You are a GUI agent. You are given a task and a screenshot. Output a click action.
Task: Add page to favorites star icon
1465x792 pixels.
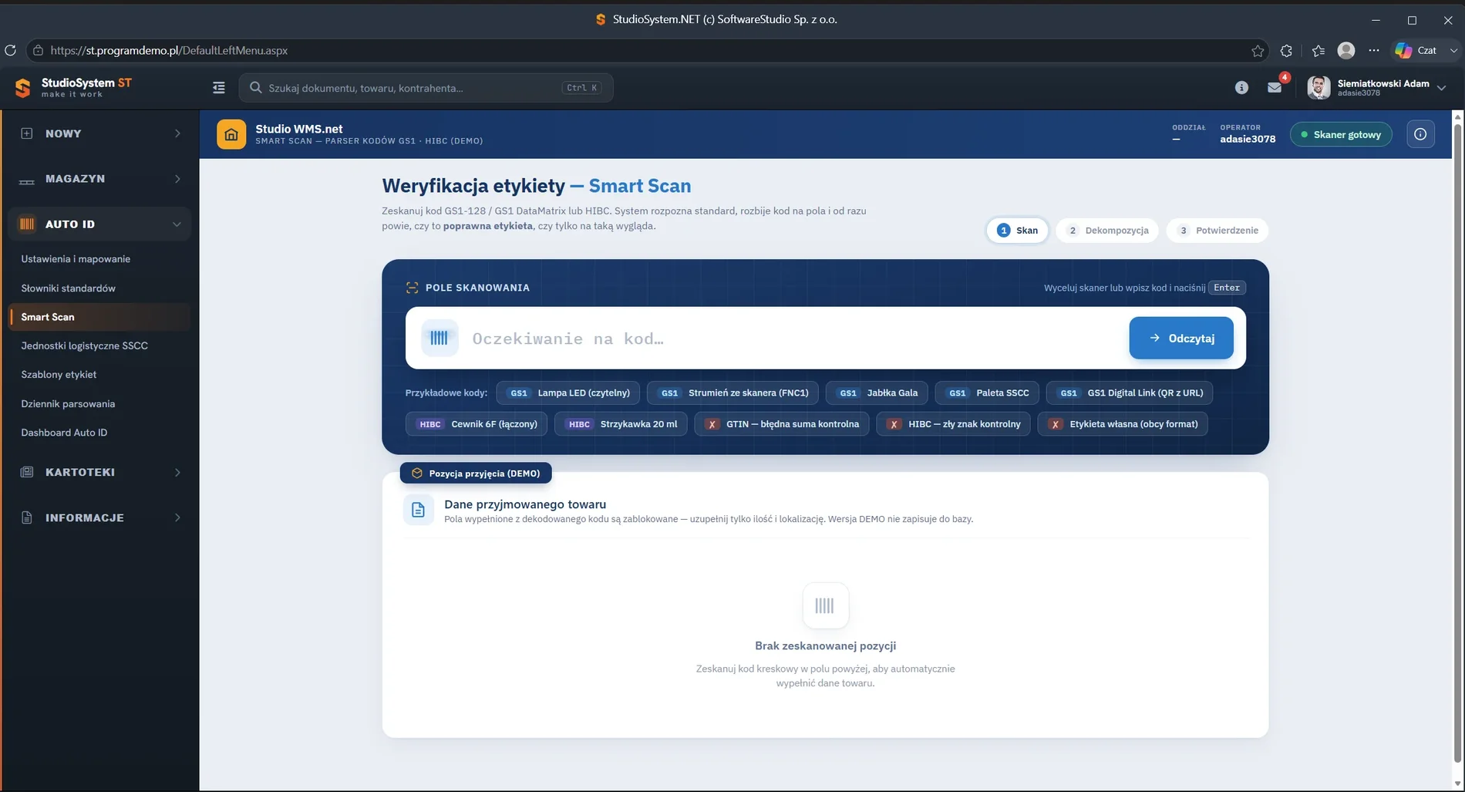[1258, 51]
